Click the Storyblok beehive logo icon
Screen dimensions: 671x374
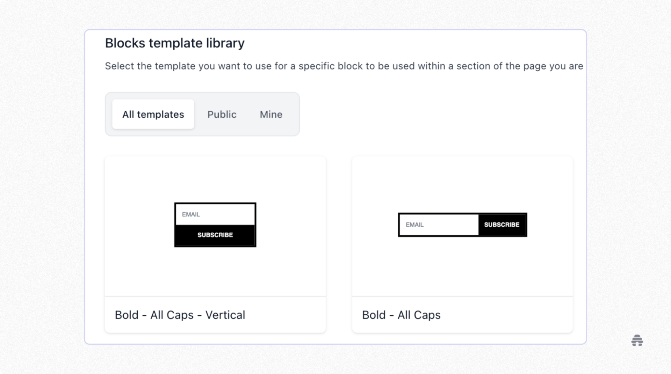(637, 341)
